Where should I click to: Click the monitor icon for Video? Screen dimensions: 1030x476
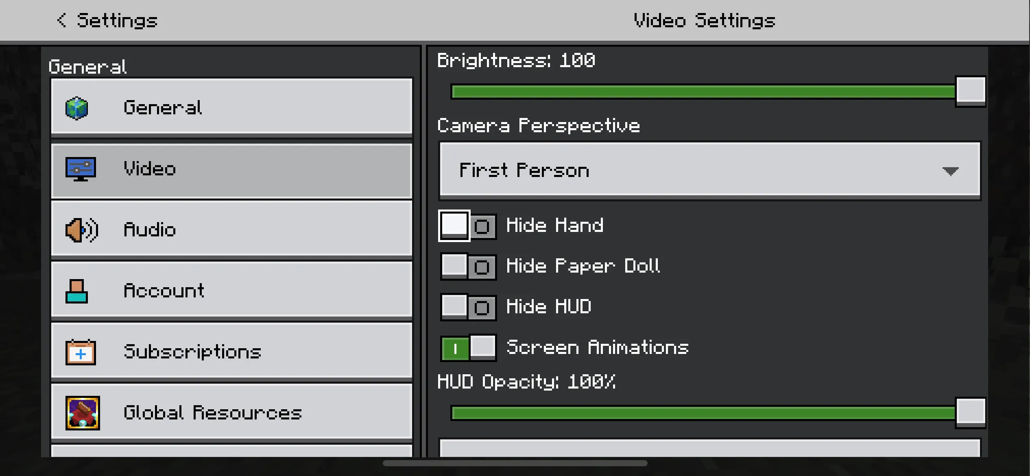click(81, 169)
